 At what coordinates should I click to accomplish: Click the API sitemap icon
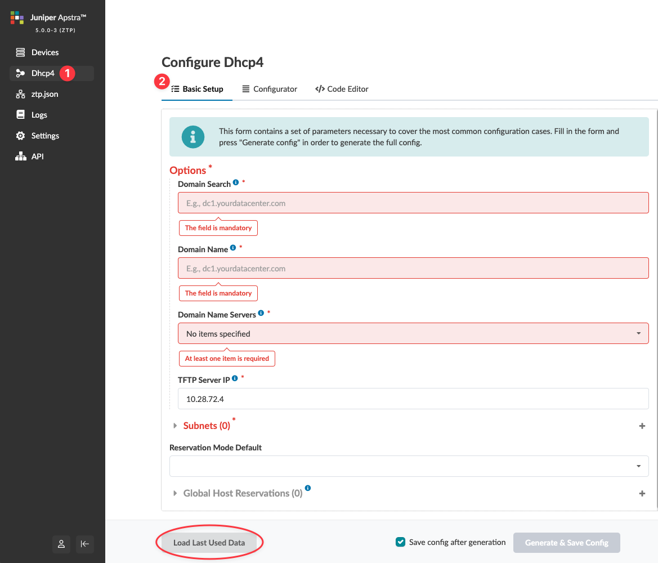click(x=21, y=157)
